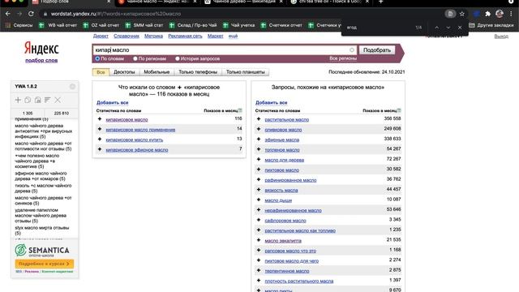Image resolution: width=519 pixels, height=292 pixels.
Task: Click icon beside left 'Показов в месяц' header
Action: (x=240, y=110)
